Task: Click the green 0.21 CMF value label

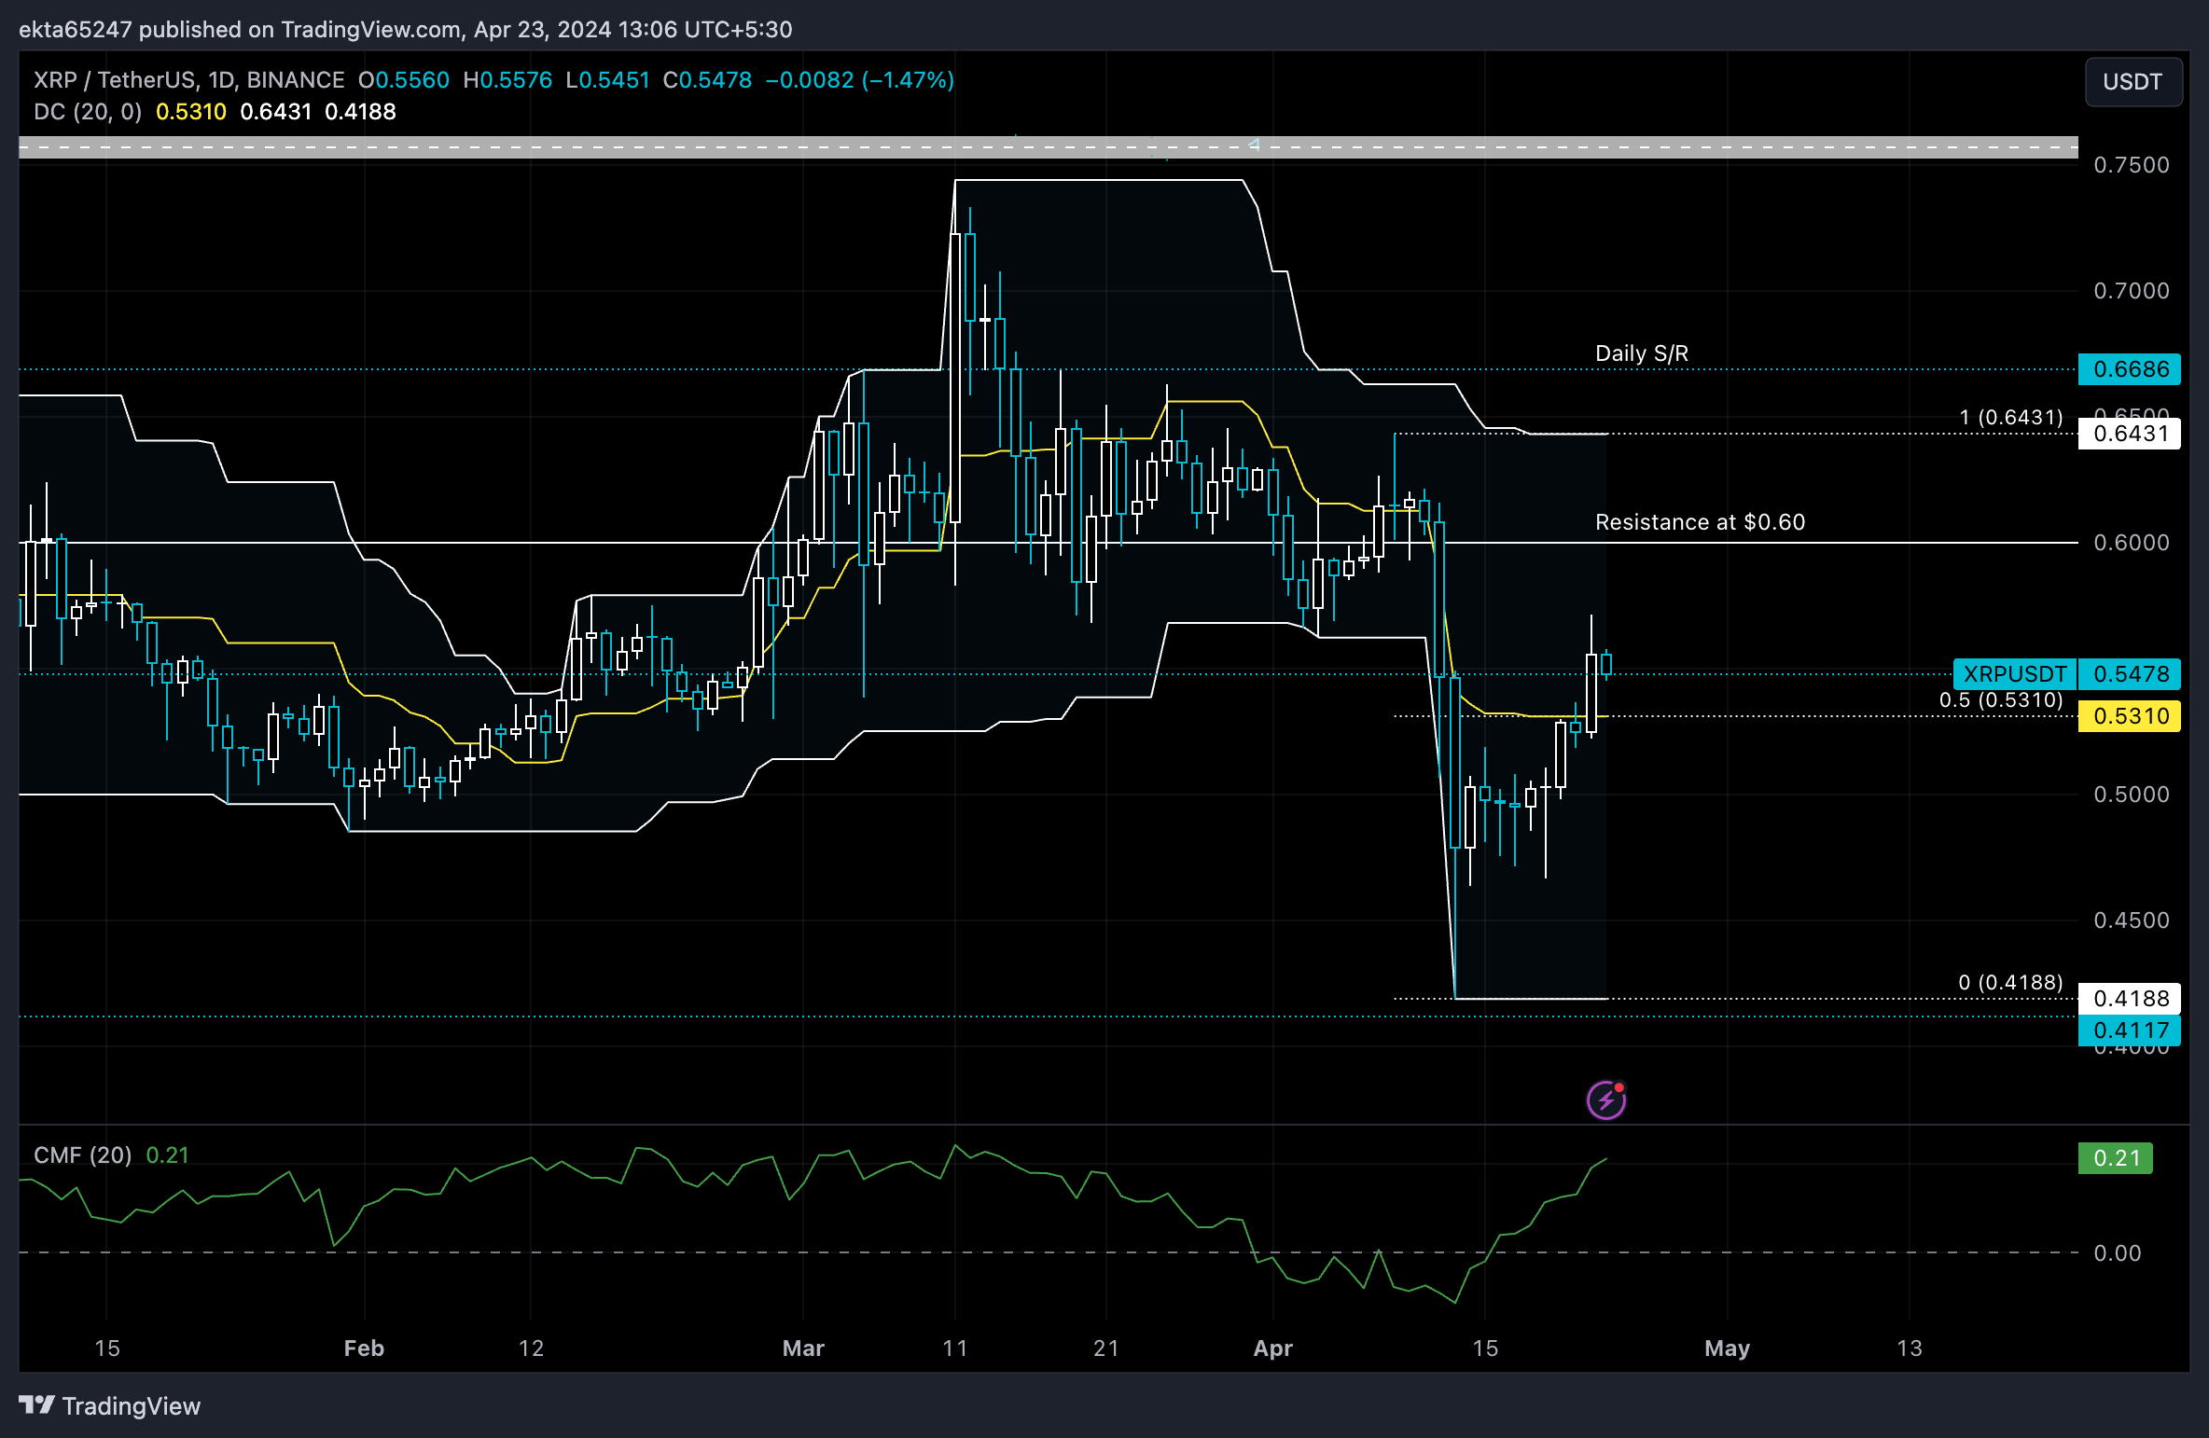Action: coord(2116,1158)
